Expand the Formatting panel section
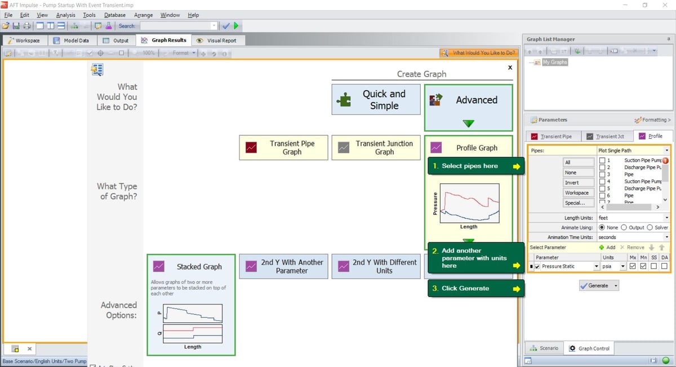 point(652,120)
